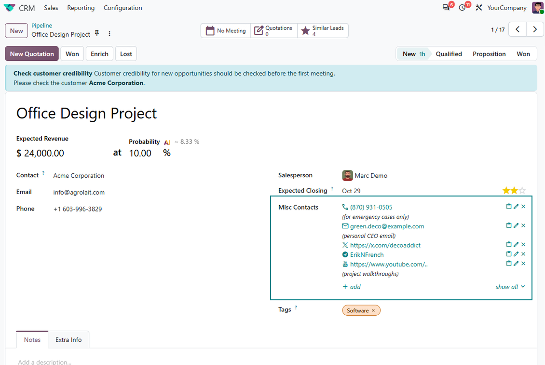Open the No Meeting smart button
Screen dimensions: 545x365
(x=226, y=30)
